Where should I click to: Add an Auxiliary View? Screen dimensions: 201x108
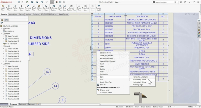[x=16, y=8]
